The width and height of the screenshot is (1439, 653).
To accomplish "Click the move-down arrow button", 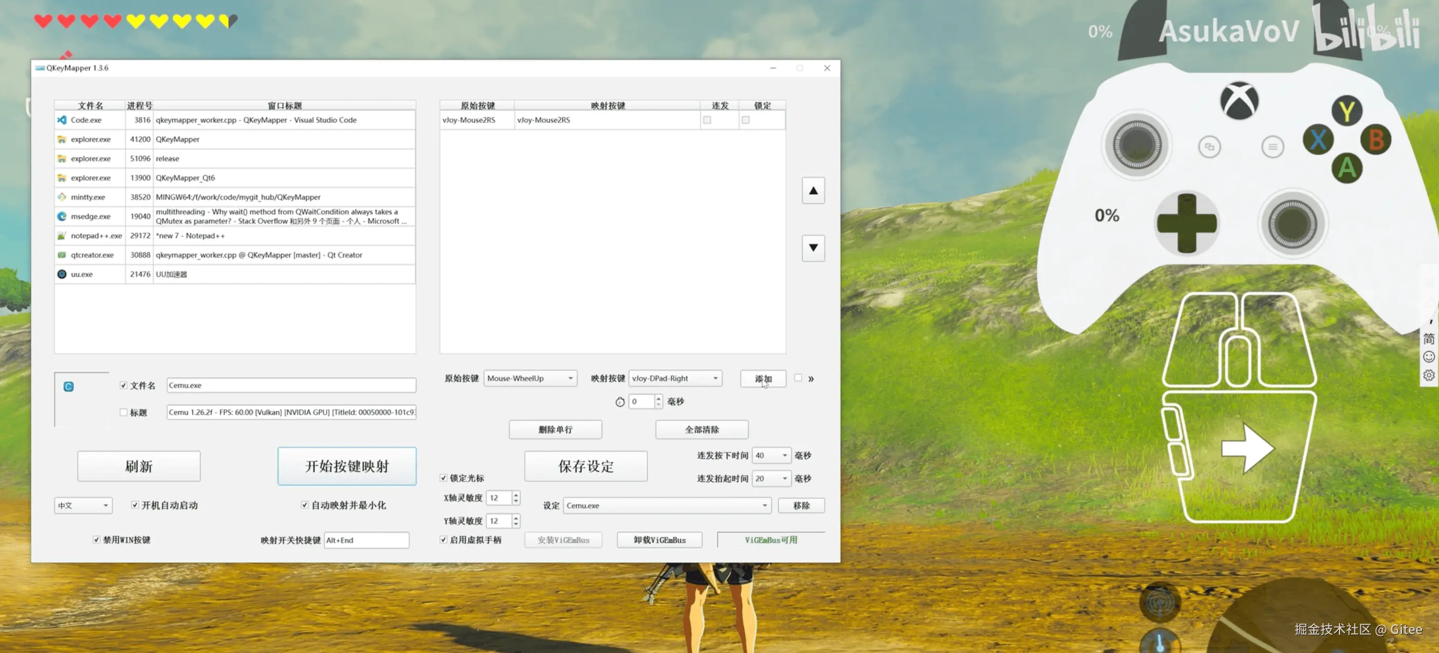I will point(813,248).
